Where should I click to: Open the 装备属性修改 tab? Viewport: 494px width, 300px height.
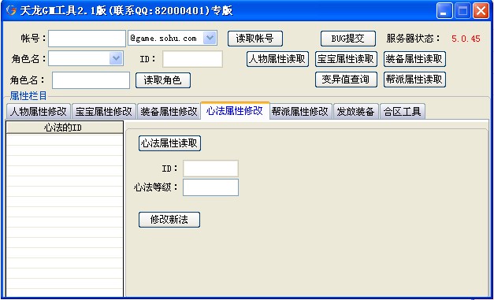click(x=169, y=112)
